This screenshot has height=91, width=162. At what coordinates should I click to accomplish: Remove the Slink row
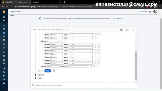coord(98,54)
